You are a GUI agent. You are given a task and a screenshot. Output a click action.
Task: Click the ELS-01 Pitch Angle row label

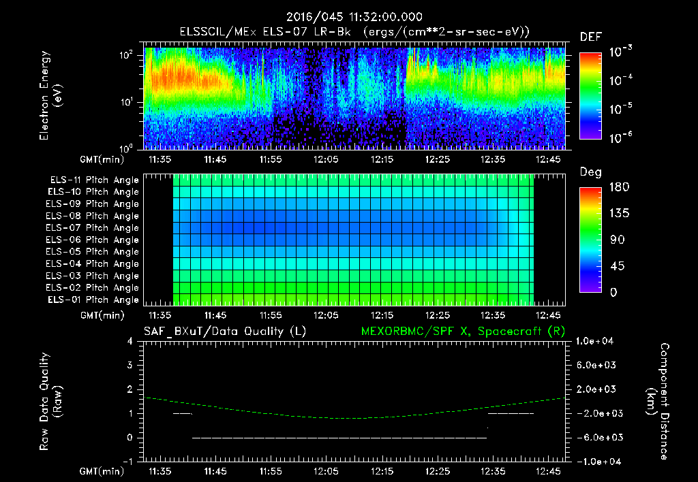point(93,300)
